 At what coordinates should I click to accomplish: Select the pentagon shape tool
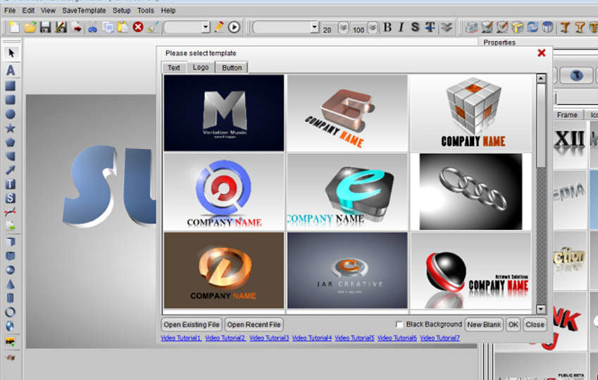[x=11, y=142]
